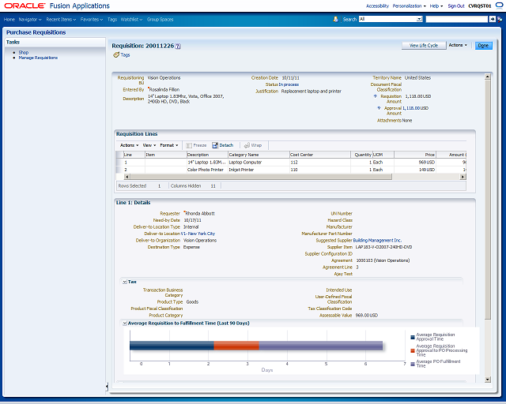Open the Favorites menu

pos(92,20)
